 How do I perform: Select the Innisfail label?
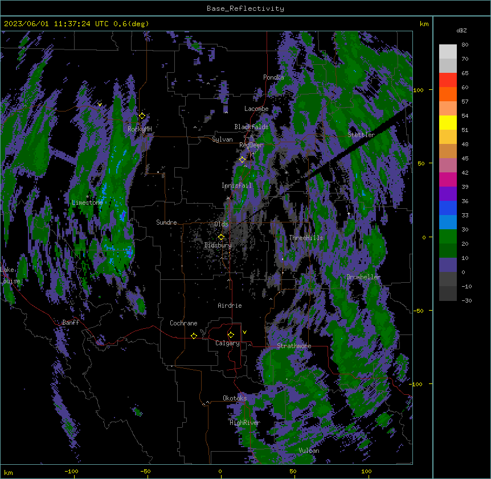pos(236,185)
